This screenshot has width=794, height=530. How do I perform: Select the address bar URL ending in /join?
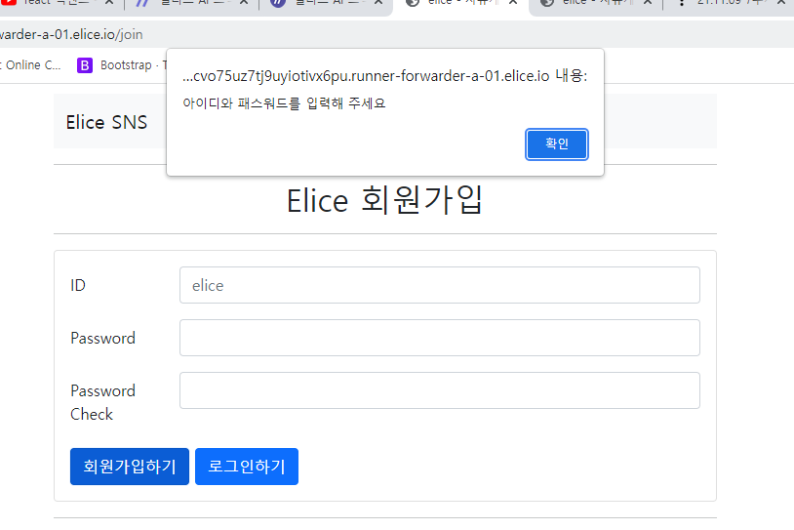[71, 34]
